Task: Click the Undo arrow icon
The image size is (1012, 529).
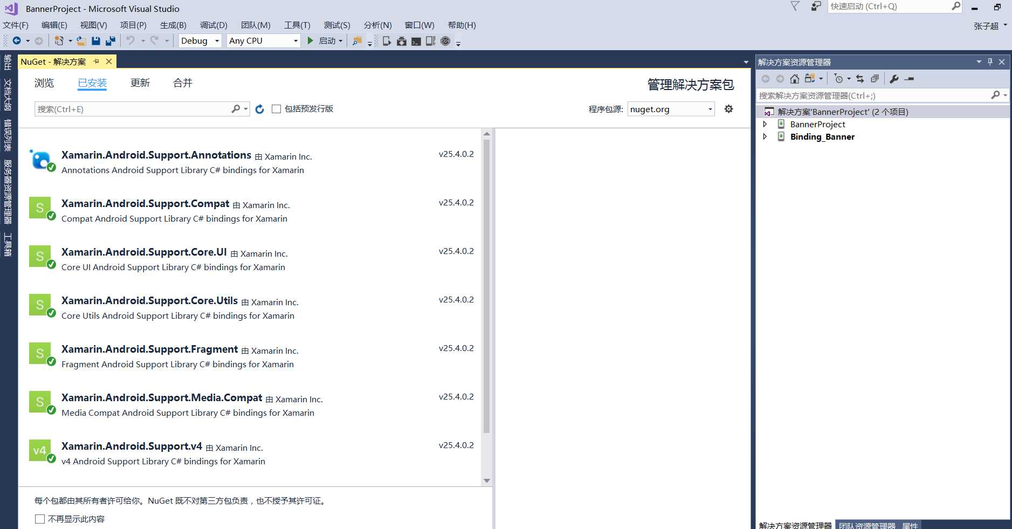Action: pyautogui.click(x=130, y=40)
